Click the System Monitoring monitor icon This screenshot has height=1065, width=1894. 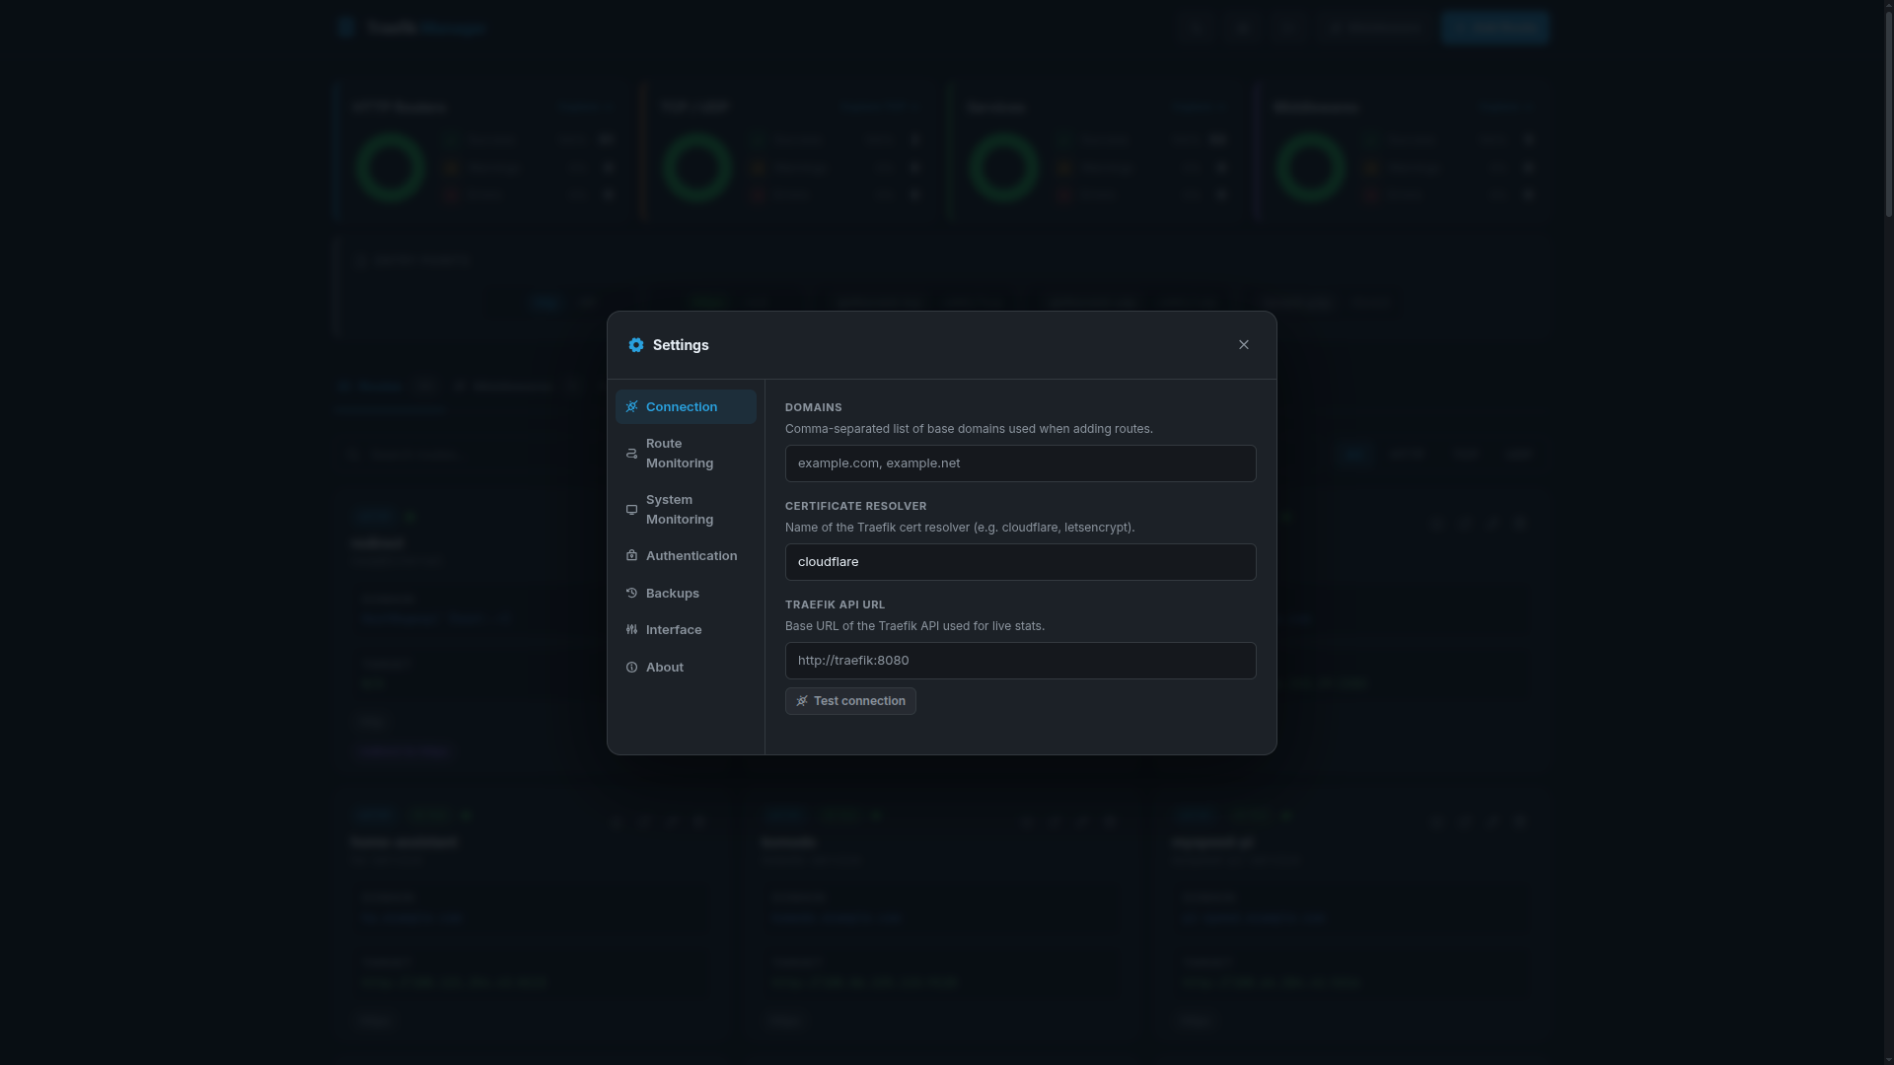[632, 510]
